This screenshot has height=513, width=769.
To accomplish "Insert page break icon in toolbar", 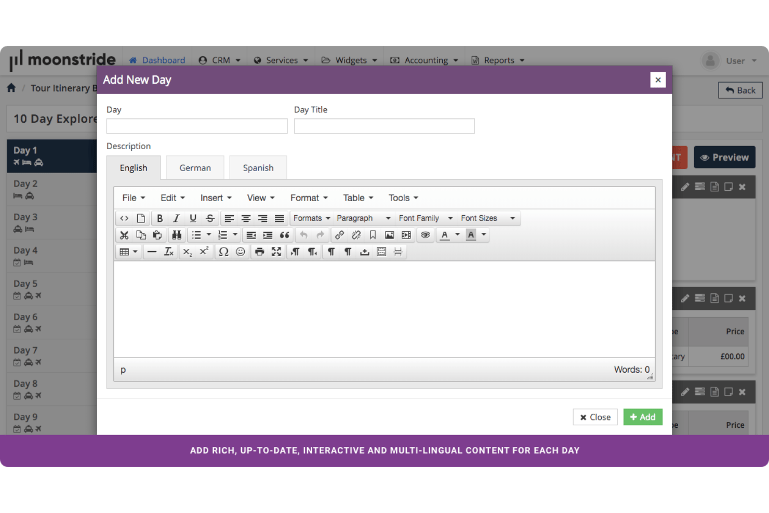I will (398, 252).
